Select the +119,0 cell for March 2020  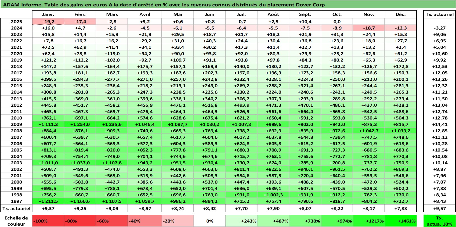point(112,54)
